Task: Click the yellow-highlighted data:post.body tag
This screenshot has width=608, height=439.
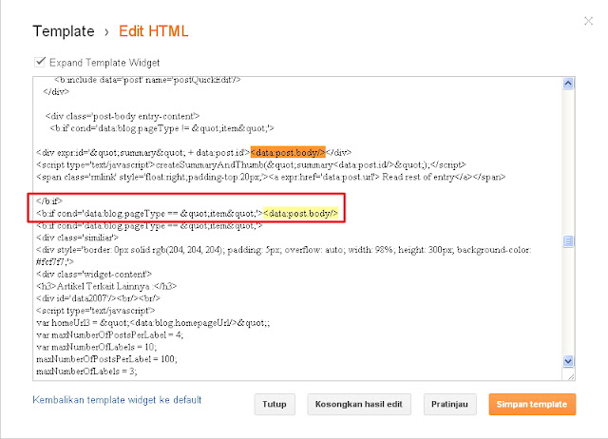Action: click(x=300, y=213)
